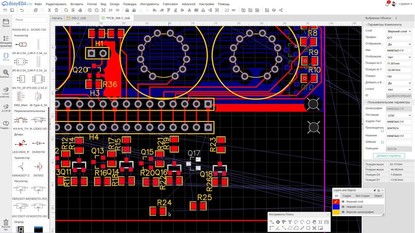Select the Circle tool in PCB tools

point(308,222)
